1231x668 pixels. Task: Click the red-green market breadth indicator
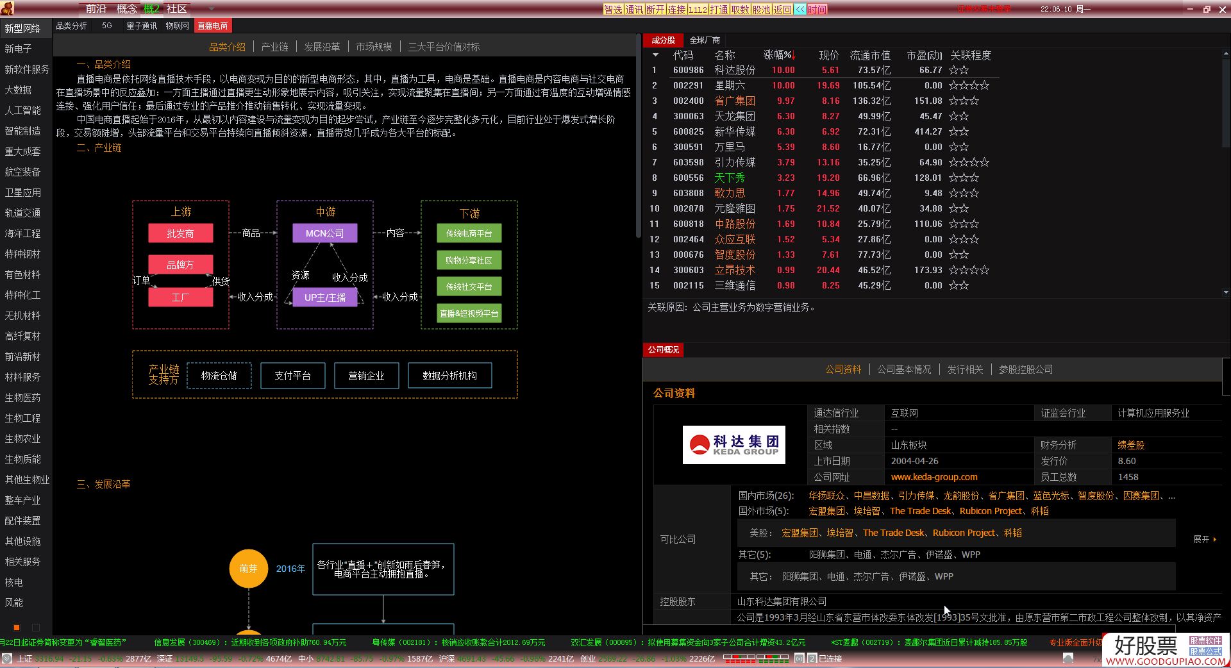coord(756,658)
